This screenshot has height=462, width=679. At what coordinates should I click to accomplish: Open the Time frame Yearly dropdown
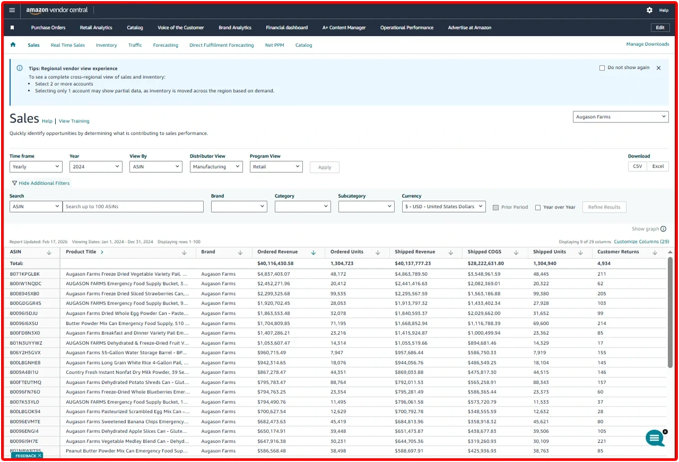[x=36, y=167]
